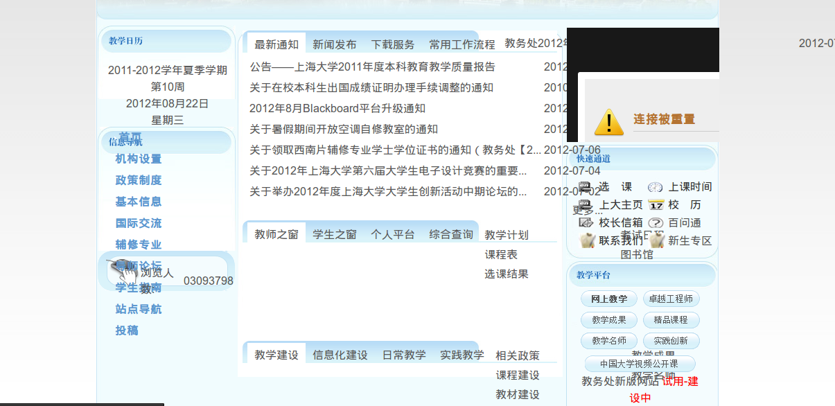Open the 日常教学 tab

coord(404,355)
